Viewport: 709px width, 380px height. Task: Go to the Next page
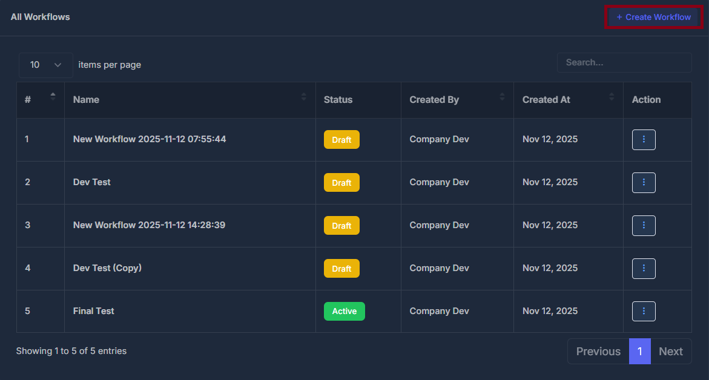click(671, 351)
